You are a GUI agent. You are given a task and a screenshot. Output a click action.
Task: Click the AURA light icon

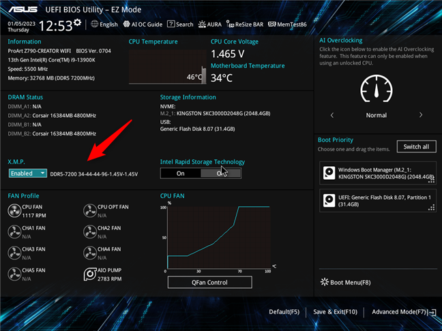tap(202, 25)
